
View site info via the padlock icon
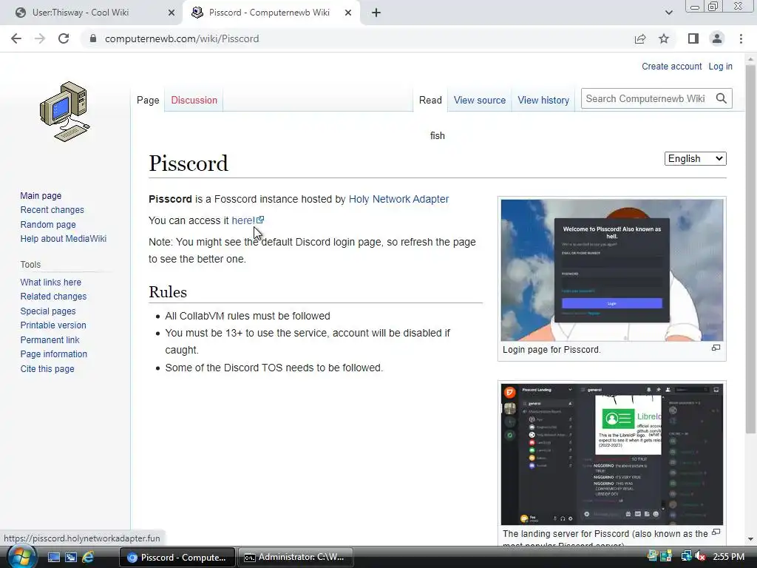(93, 38)
